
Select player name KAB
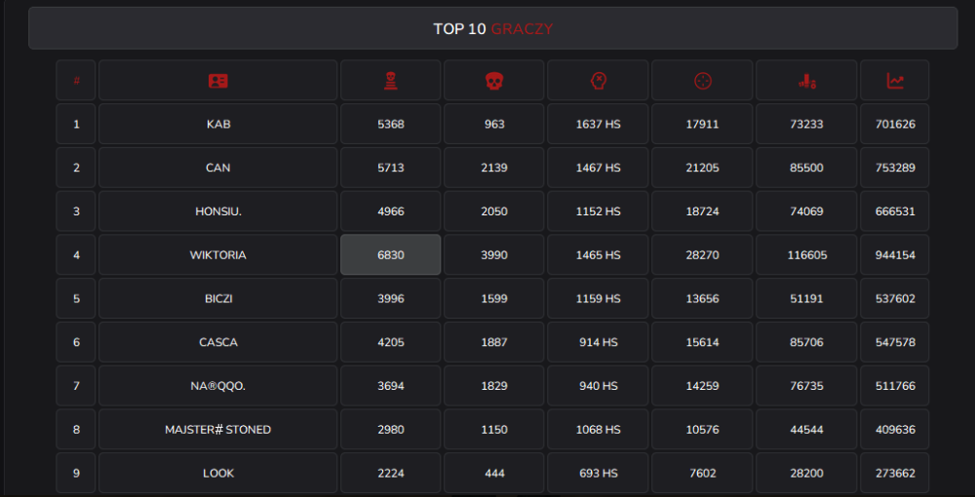(x=218, y=125)
